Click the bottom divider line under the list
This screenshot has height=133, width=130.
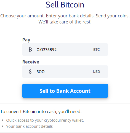point(65,132)
